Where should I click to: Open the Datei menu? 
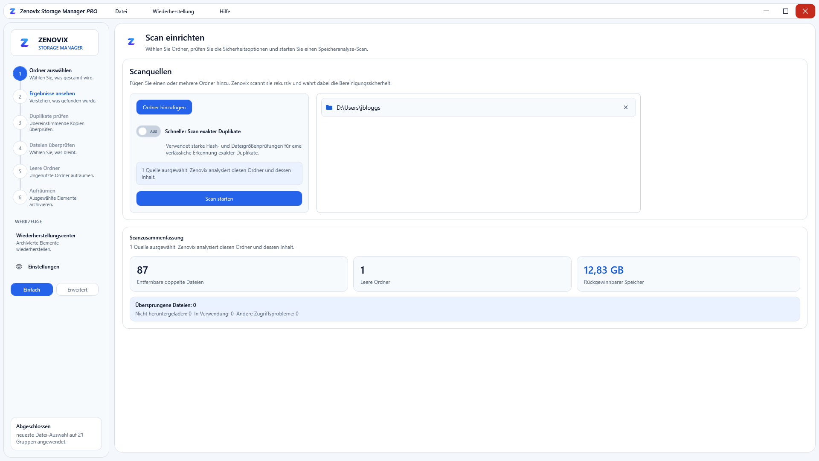121,12
